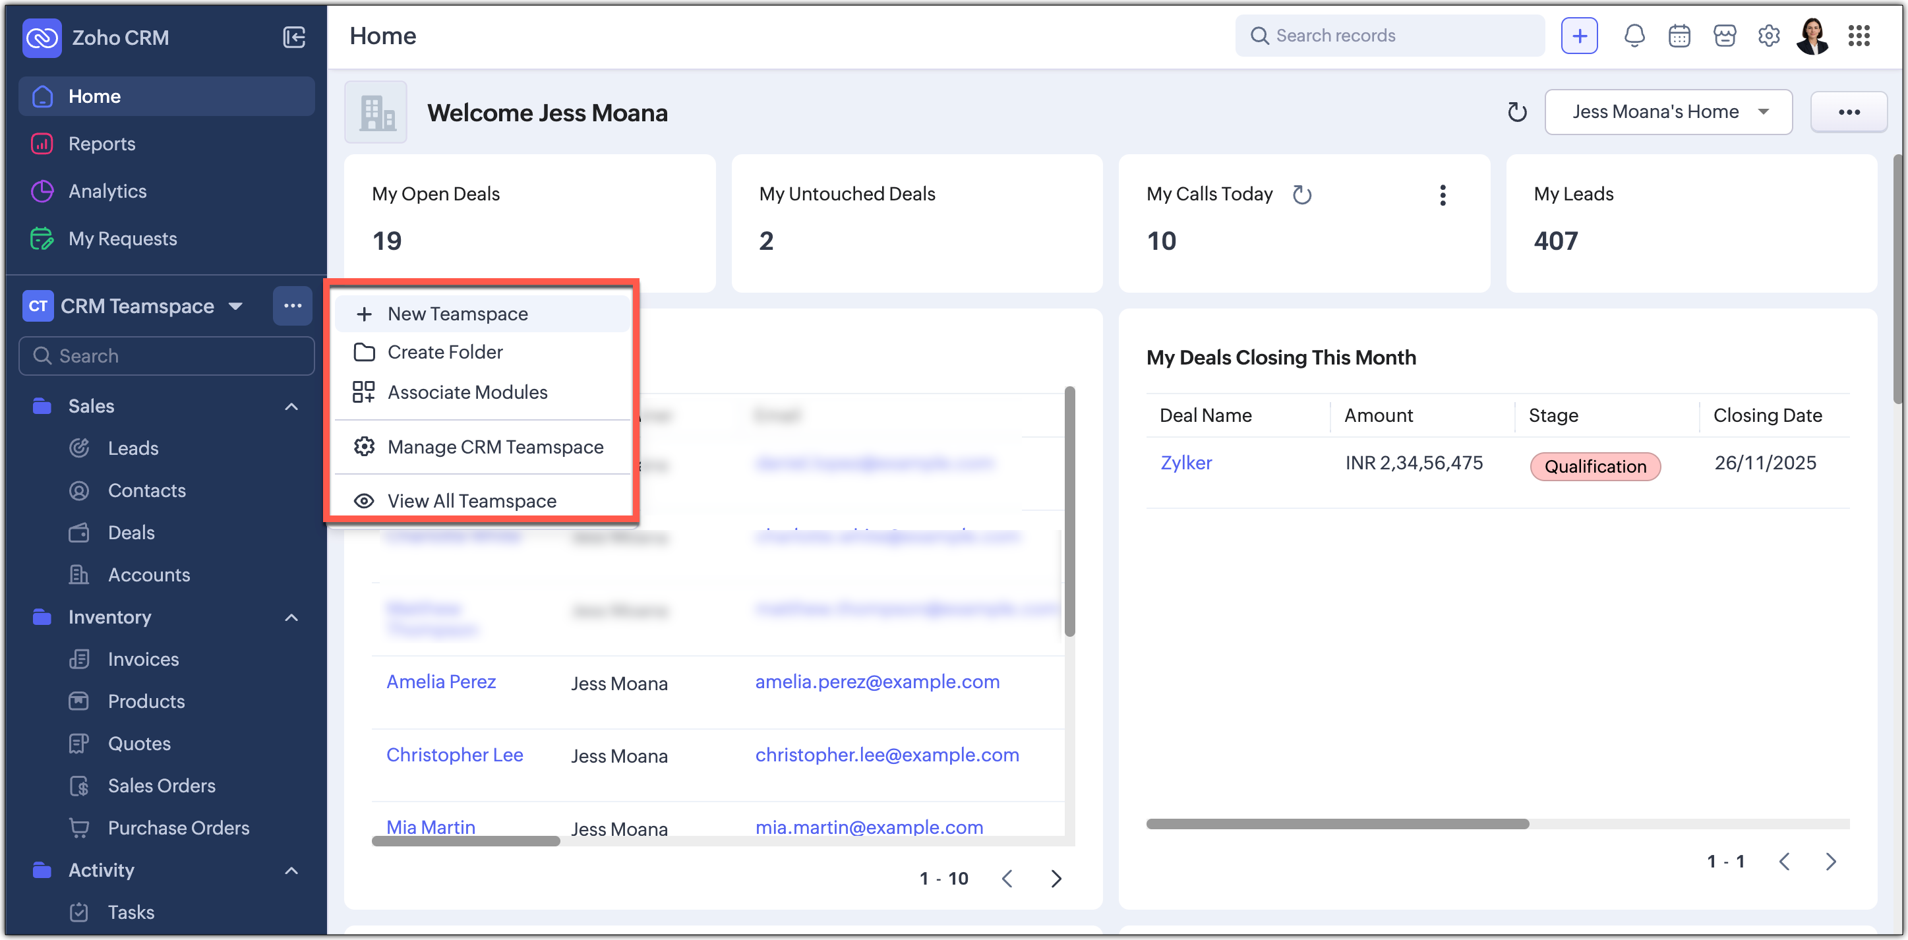The image size is (1908, 940).
Task: Choose Associate Modules menu option
Action: click(467, 393)
